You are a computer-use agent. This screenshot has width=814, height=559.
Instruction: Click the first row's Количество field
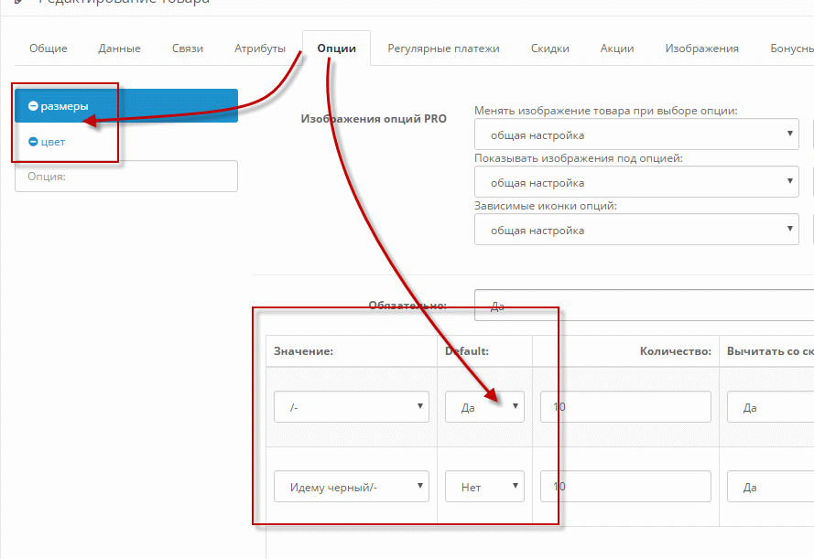click(x=625, y=407)
